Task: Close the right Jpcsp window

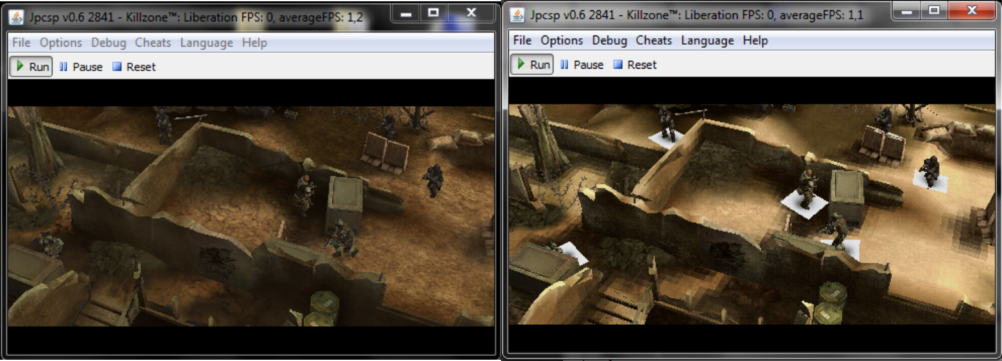Action: tap(972, 10)
